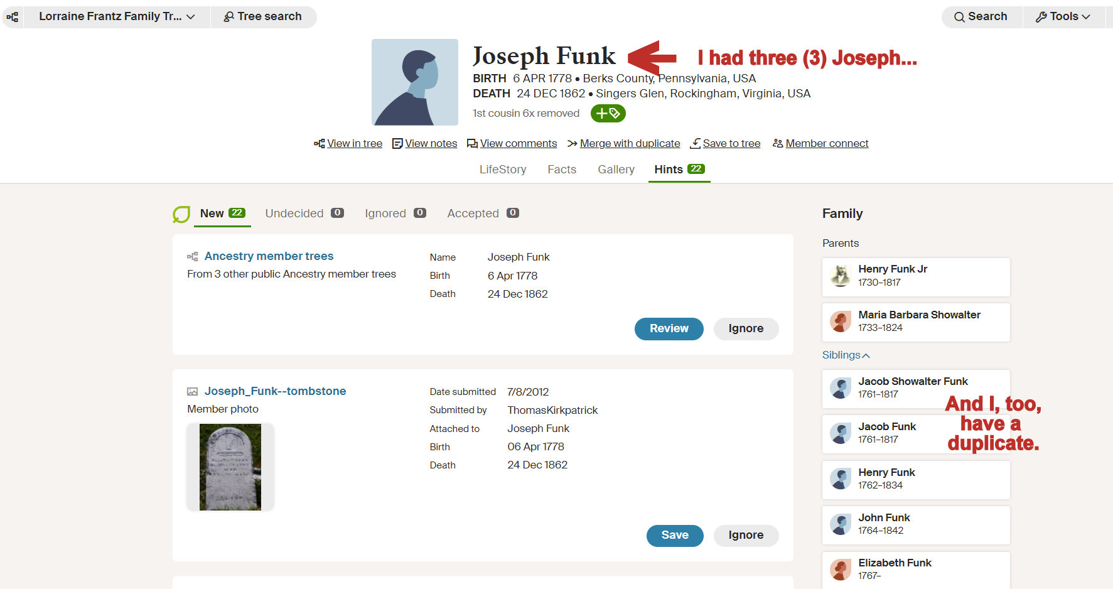Collapse the Siblings list
Image resolution: width=1113 pixels, height=589 pixels.
[x=846, y=355]
